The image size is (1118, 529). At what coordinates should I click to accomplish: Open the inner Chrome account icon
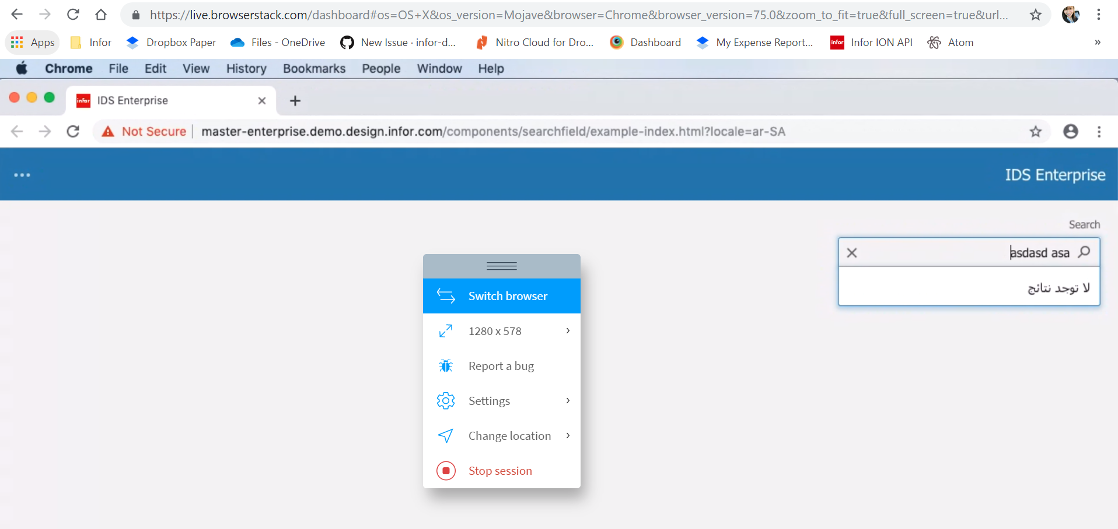pos(1071,132)
